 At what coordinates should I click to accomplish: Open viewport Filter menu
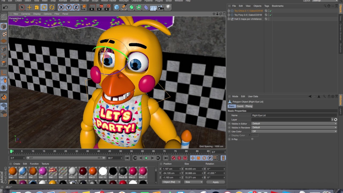pyautogui.click(x=57, y=14)
